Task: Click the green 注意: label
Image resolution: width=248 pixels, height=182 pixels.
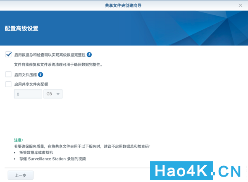Action: pyautogui.click(x=19, y=140)
